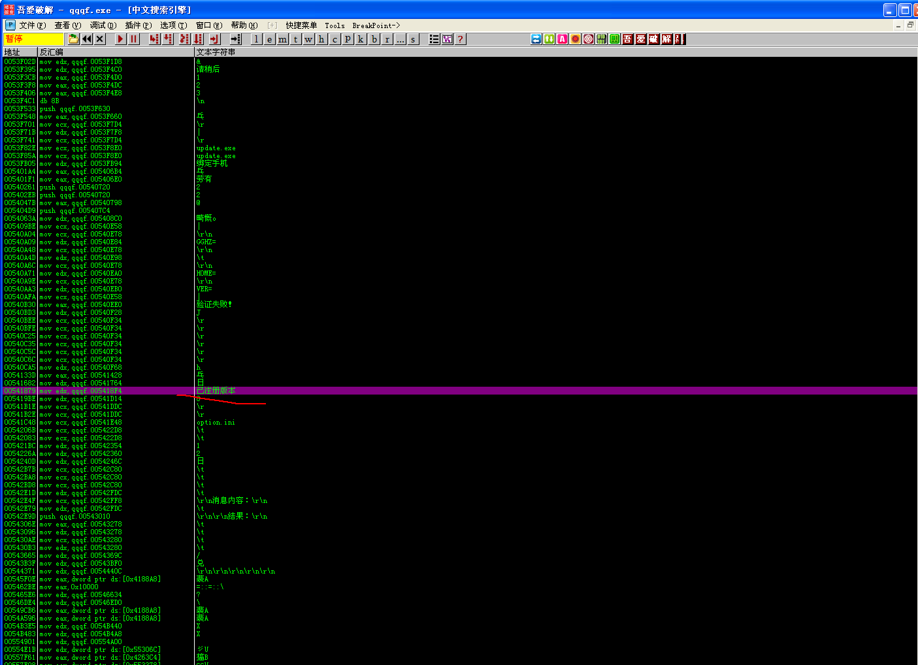This screenshot has width=918, height=665.
Task: Show Source via S button
Action: pos(414,39)
